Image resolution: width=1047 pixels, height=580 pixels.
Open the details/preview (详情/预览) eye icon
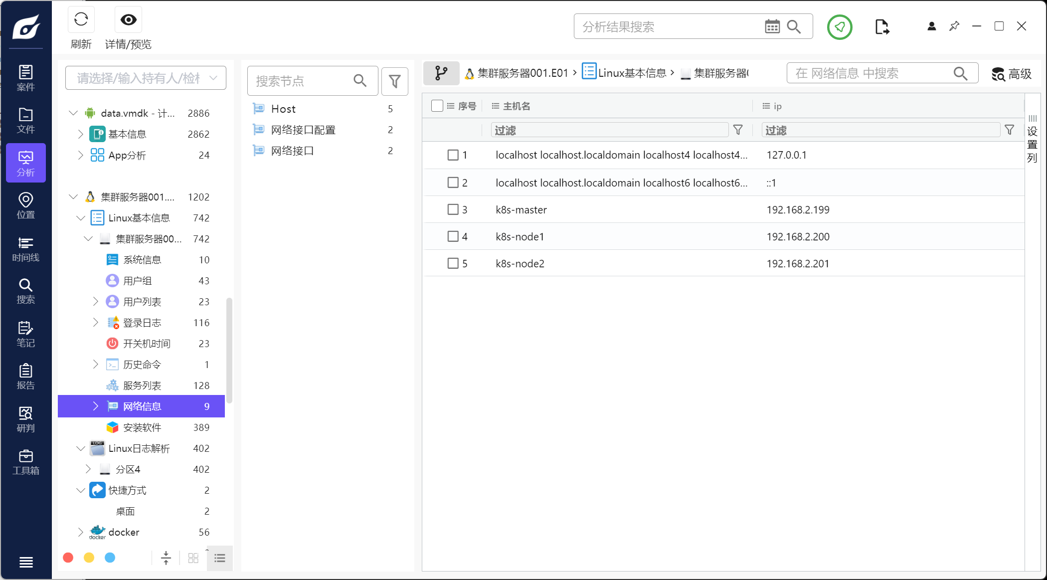128,20
